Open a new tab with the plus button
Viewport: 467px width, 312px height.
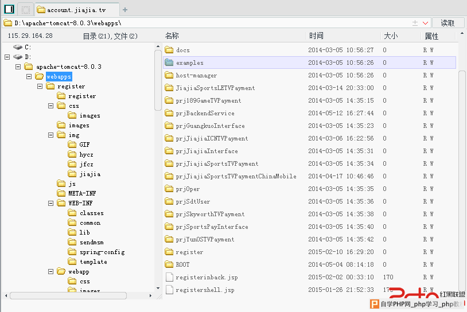[x=126, y=10]
